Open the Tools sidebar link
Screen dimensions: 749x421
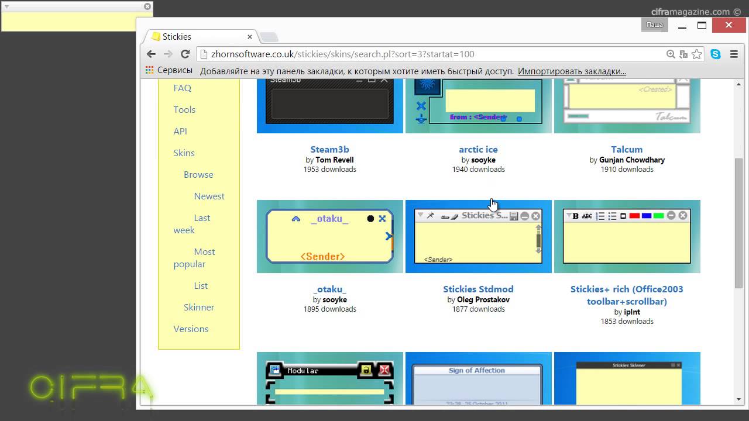click(184, 109)
